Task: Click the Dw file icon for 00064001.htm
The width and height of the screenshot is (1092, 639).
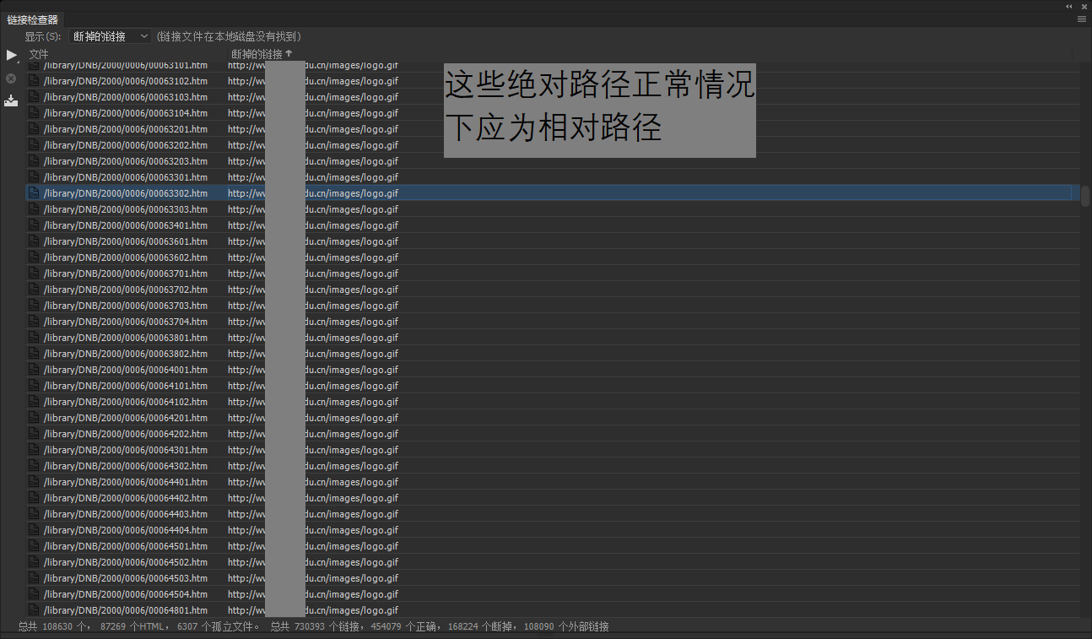Action: 34,370
